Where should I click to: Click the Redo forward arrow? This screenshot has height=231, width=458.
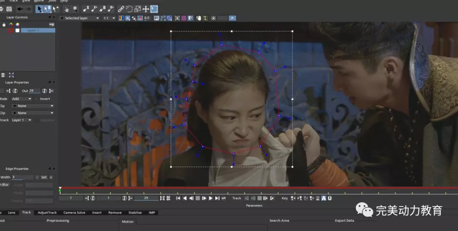[28, 9]
